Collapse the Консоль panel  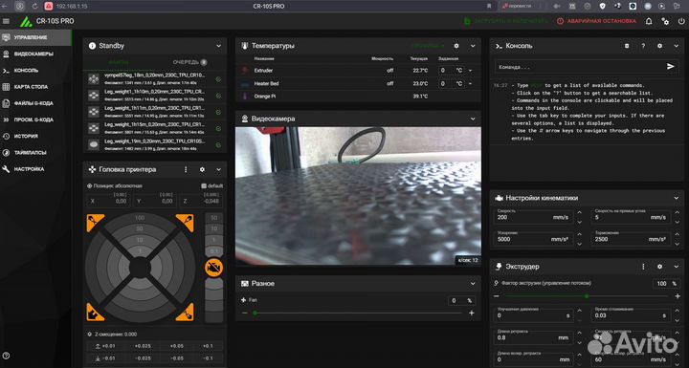pyautogui.click(x=677, y=46)
